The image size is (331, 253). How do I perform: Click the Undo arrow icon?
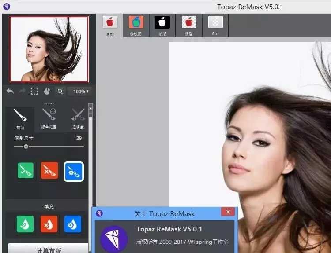tap(10, 92)
